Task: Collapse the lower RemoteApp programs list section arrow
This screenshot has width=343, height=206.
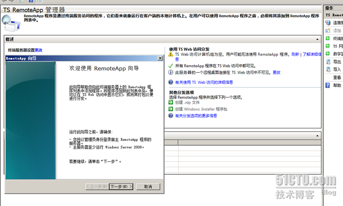Action: click(x=317, y=136)
